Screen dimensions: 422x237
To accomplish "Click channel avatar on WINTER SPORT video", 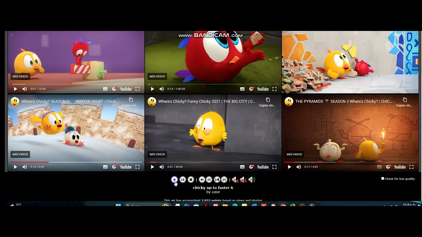I will (15, 101).
